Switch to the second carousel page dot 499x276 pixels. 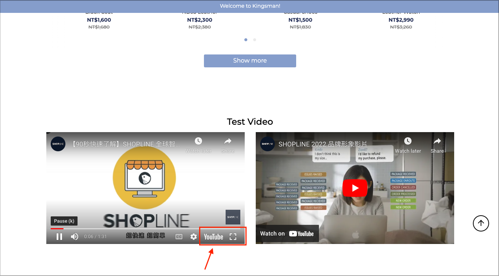(255, 40)
